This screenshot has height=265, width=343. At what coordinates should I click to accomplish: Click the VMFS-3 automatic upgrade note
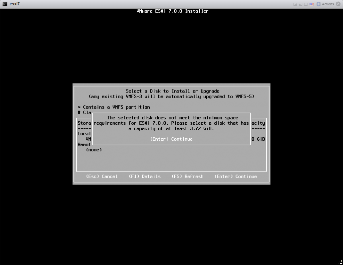(x=171, y=97)
